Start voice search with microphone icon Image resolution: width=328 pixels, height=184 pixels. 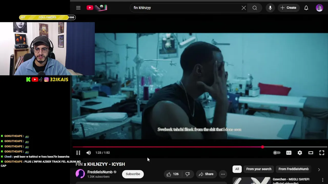click(x=270, y=8)
